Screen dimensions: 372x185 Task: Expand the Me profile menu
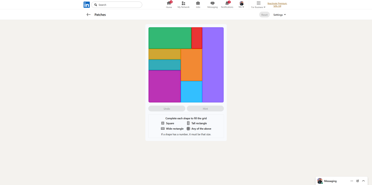coord(242,4)
